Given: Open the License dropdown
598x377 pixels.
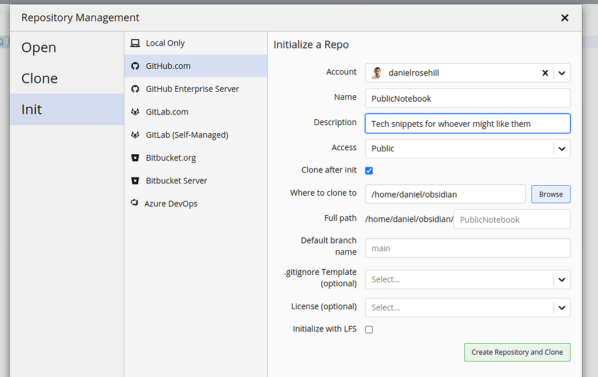Looking at the screenshot, I should click(x=561, y=307).
